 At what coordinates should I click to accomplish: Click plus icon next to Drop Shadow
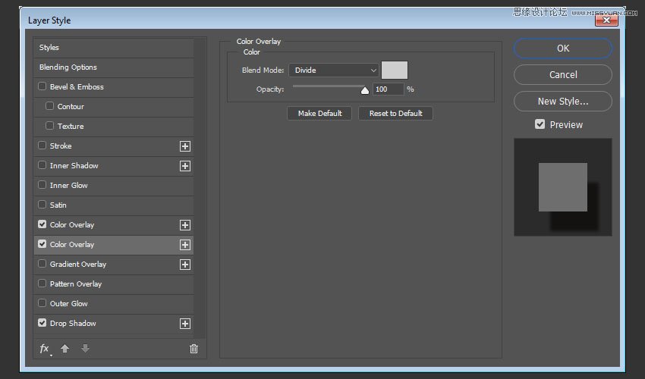pos(184,324)
